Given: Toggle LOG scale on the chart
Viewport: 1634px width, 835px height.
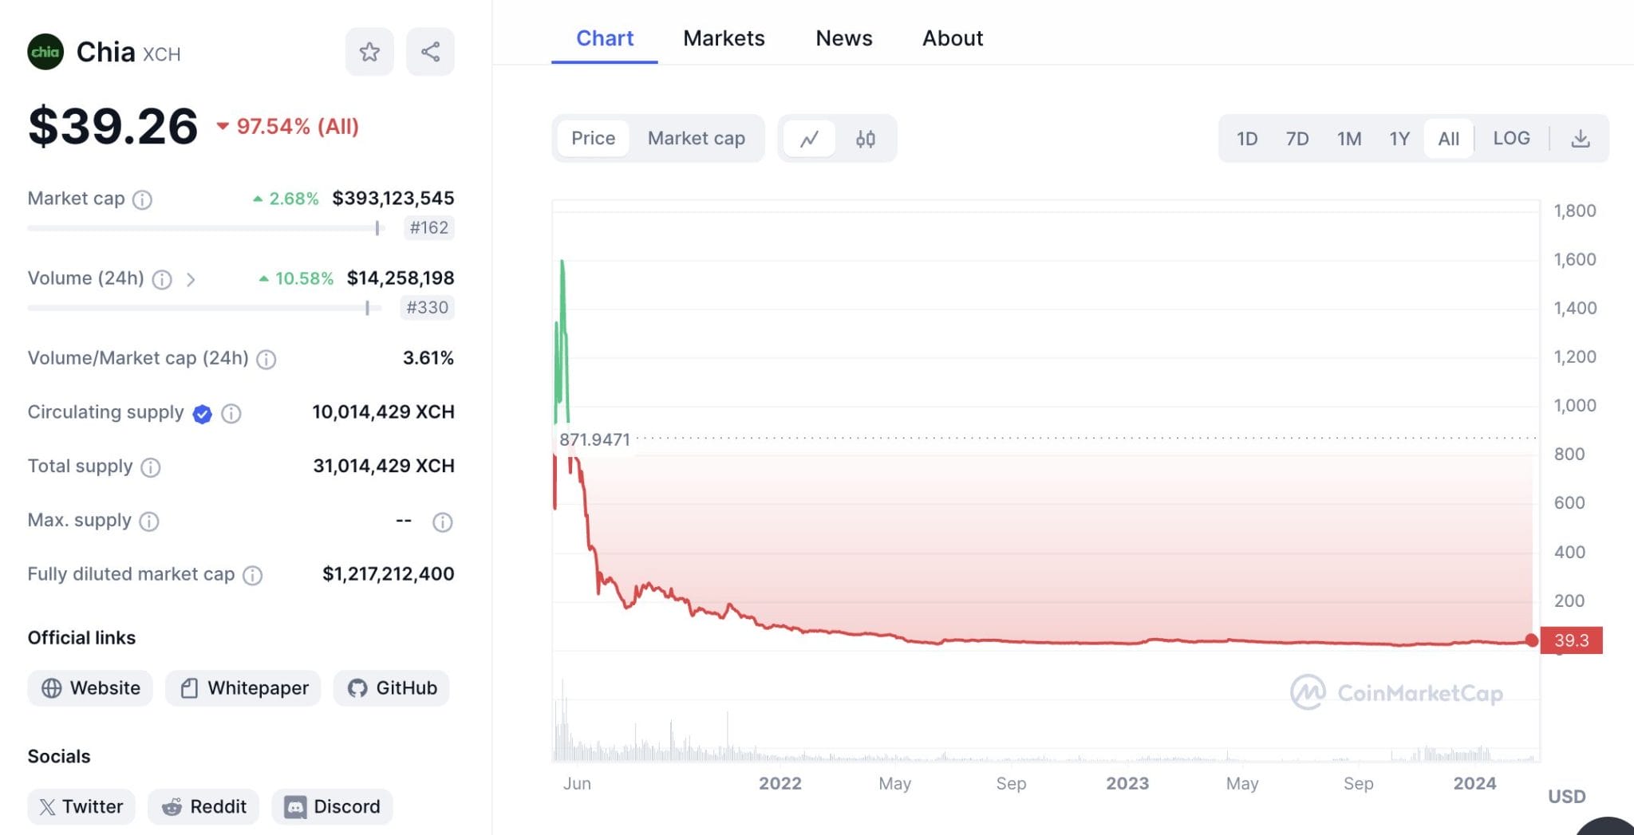Looking at the screenshot, I should pyautogui.click(x=1511, y=139).
